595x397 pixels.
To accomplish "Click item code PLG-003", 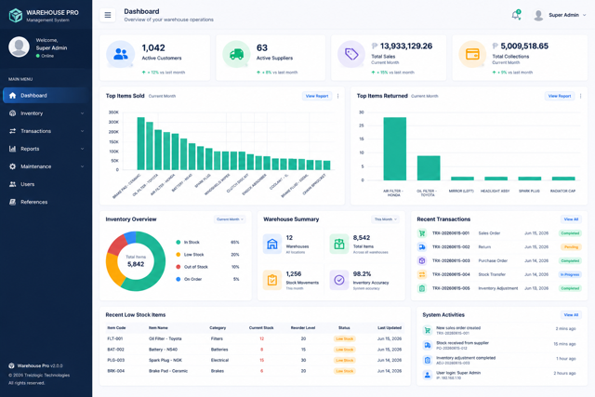I will click(115, 360).
